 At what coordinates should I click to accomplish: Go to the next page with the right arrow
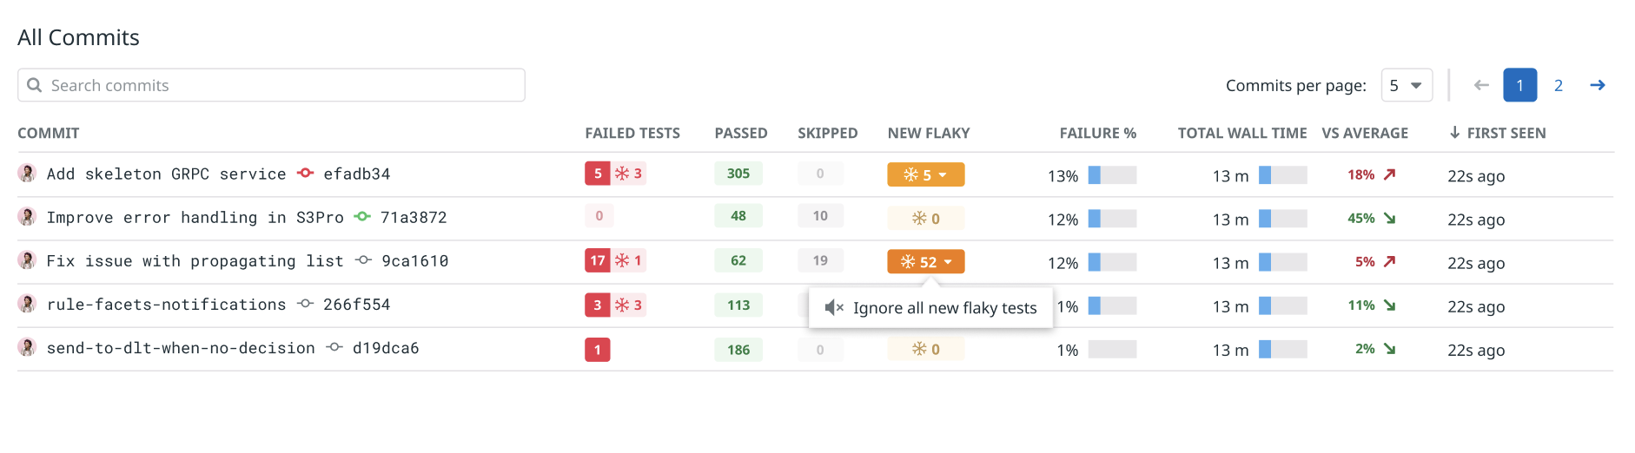[x=1597, y=85]
